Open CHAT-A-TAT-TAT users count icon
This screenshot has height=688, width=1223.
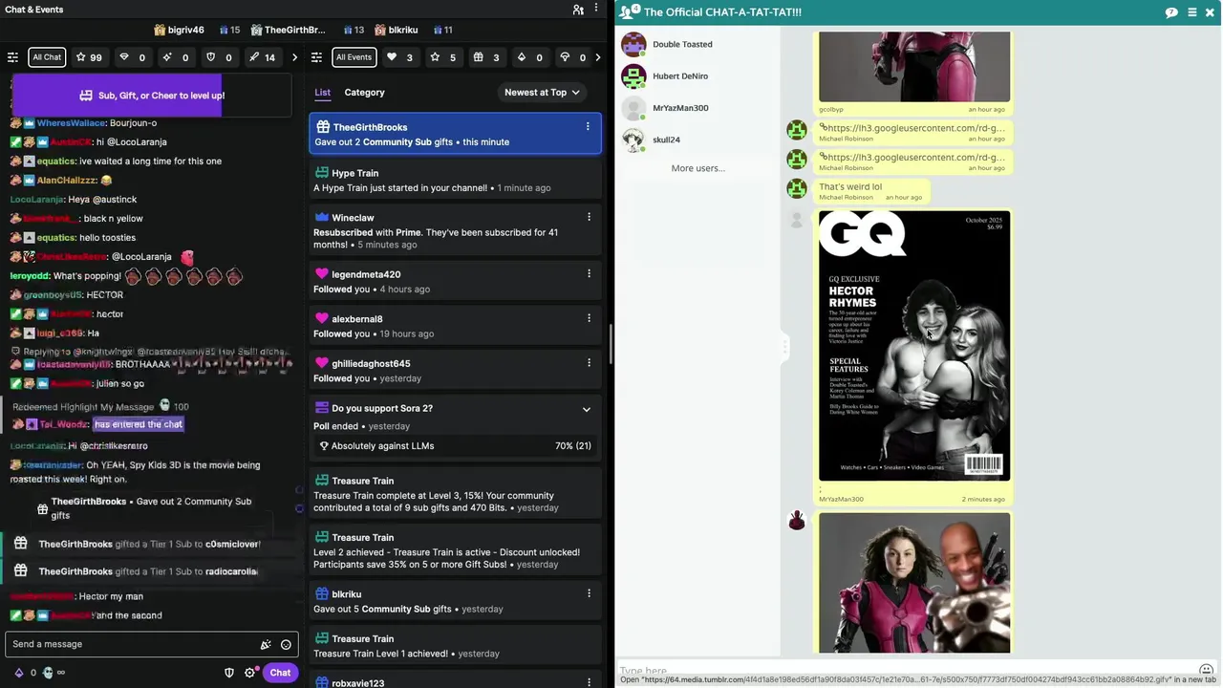[629, 11]
